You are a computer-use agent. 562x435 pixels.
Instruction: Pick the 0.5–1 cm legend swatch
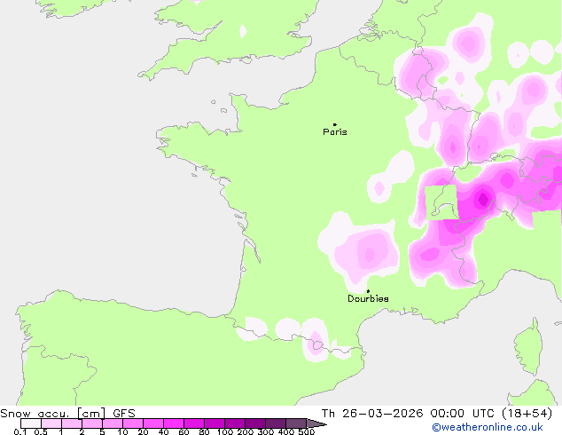51,423
